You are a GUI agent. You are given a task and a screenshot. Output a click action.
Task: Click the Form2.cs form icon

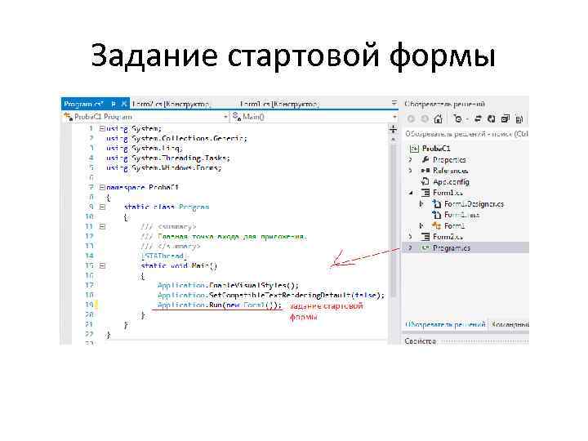point(425,237)
